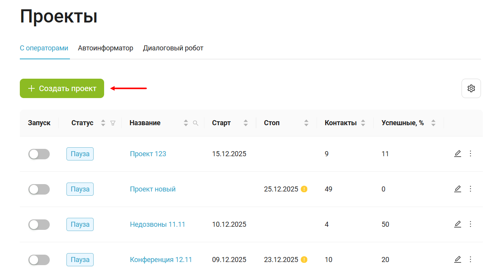Switch to Диалоговый робот tab
The image size is (500, 269).
[173, 48]
